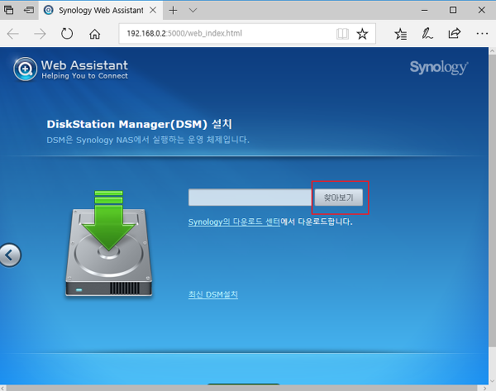Click the Web Assistant magnifier logo
Viewport: 496px width, 391px height.
click(x=25, y=69)
